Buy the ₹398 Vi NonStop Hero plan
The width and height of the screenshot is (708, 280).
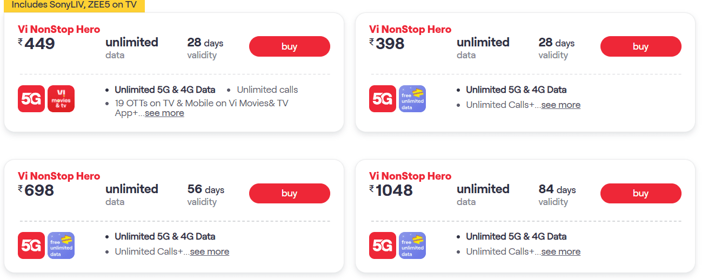pos(640,46)
